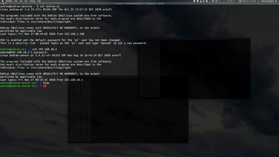
Task: Click the 'htop' command line
Action: pyautogui.click(x=25, y=83)
